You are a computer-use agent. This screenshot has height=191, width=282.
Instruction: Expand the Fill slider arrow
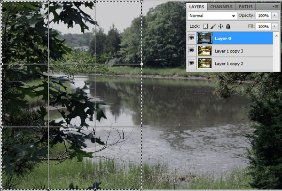[x=274, y=26]
